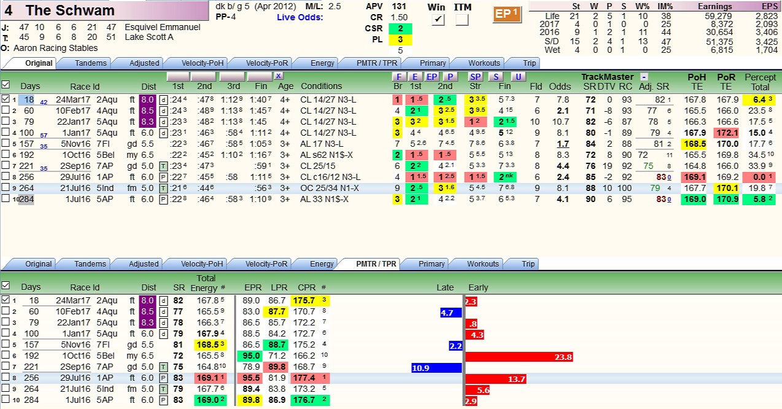Click the E pace-style filter button
The height and width of the screenshot is (409, 782).
(x=416, y=76)
